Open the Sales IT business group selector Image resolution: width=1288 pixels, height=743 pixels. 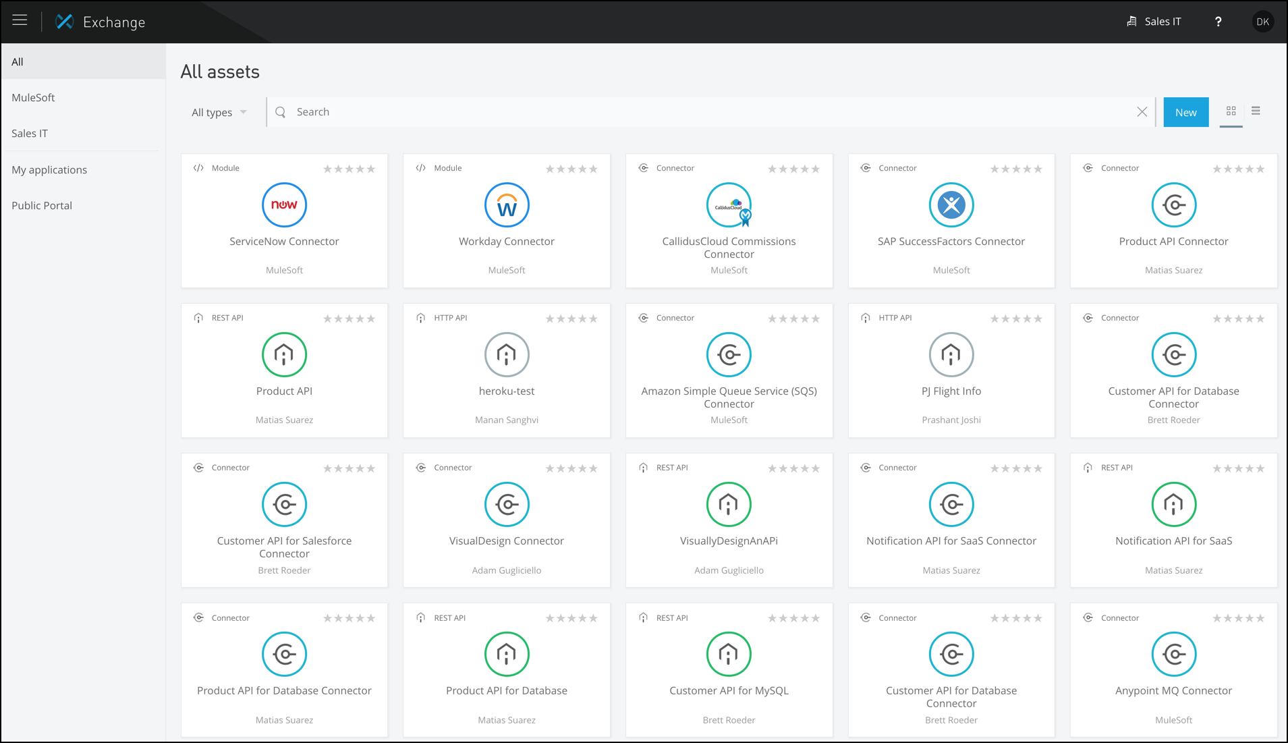tap(1154, 22)
